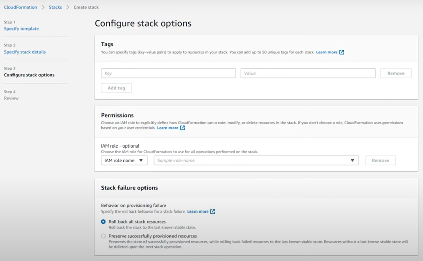This screenshot has height=261, width=423.
Task: Click external link icon under Stack failure options
Action: [x=213, y=211]
